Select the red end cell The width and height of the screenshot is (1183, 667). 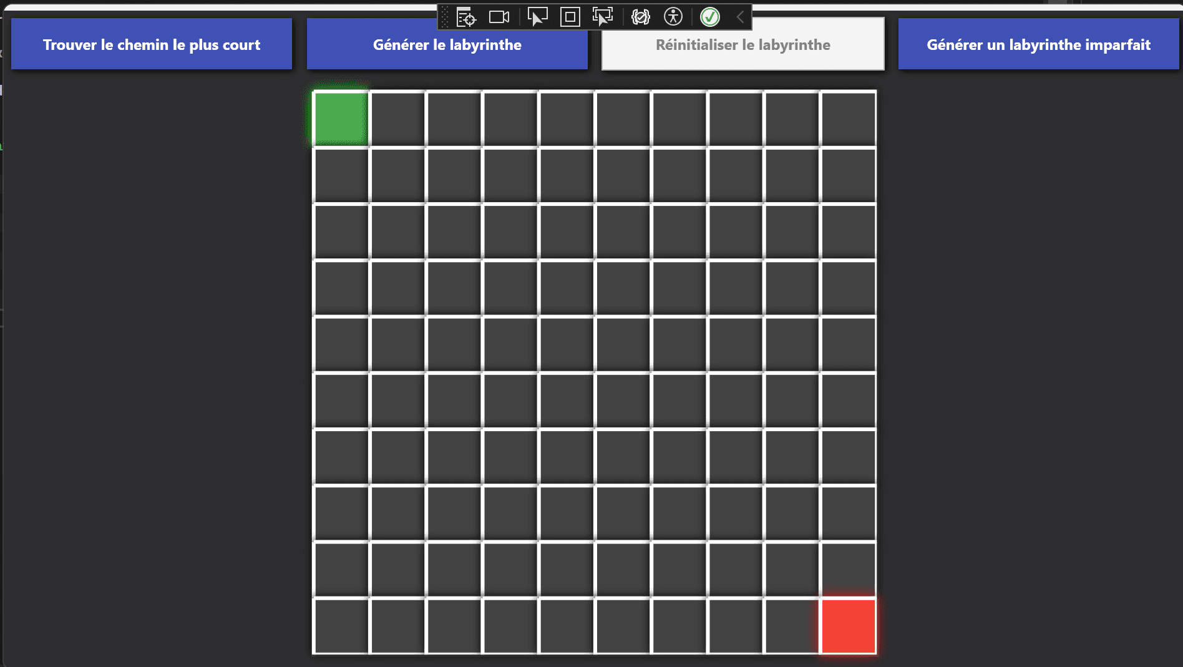point(848,626)
